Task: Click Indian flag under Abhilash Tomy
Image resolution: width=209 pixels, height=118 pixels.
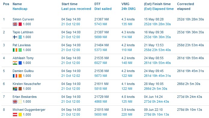Action: 15,63
